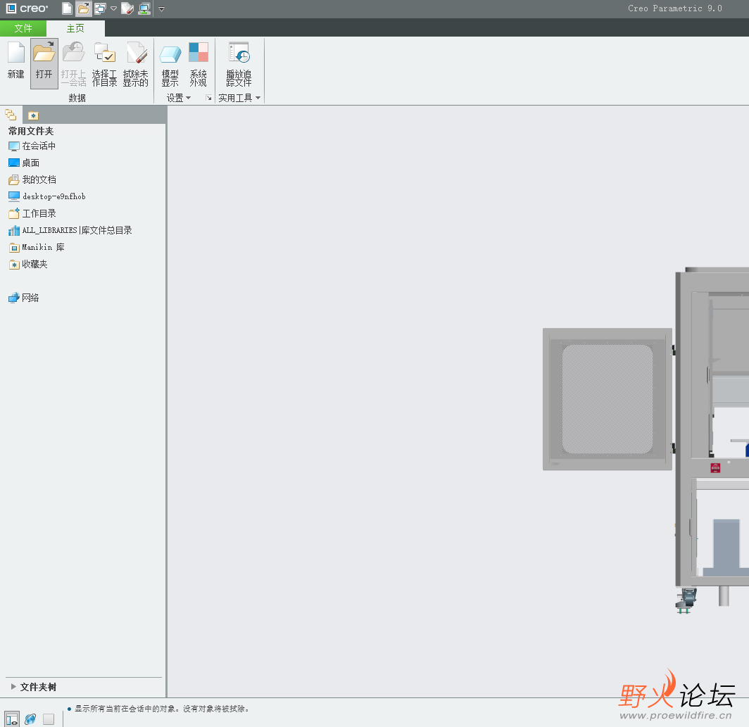This screenshot has width=749, height=727.
Task: Select ALL_LIBRARIES 库文件总目录 folder
Action: tap(70, 230)
